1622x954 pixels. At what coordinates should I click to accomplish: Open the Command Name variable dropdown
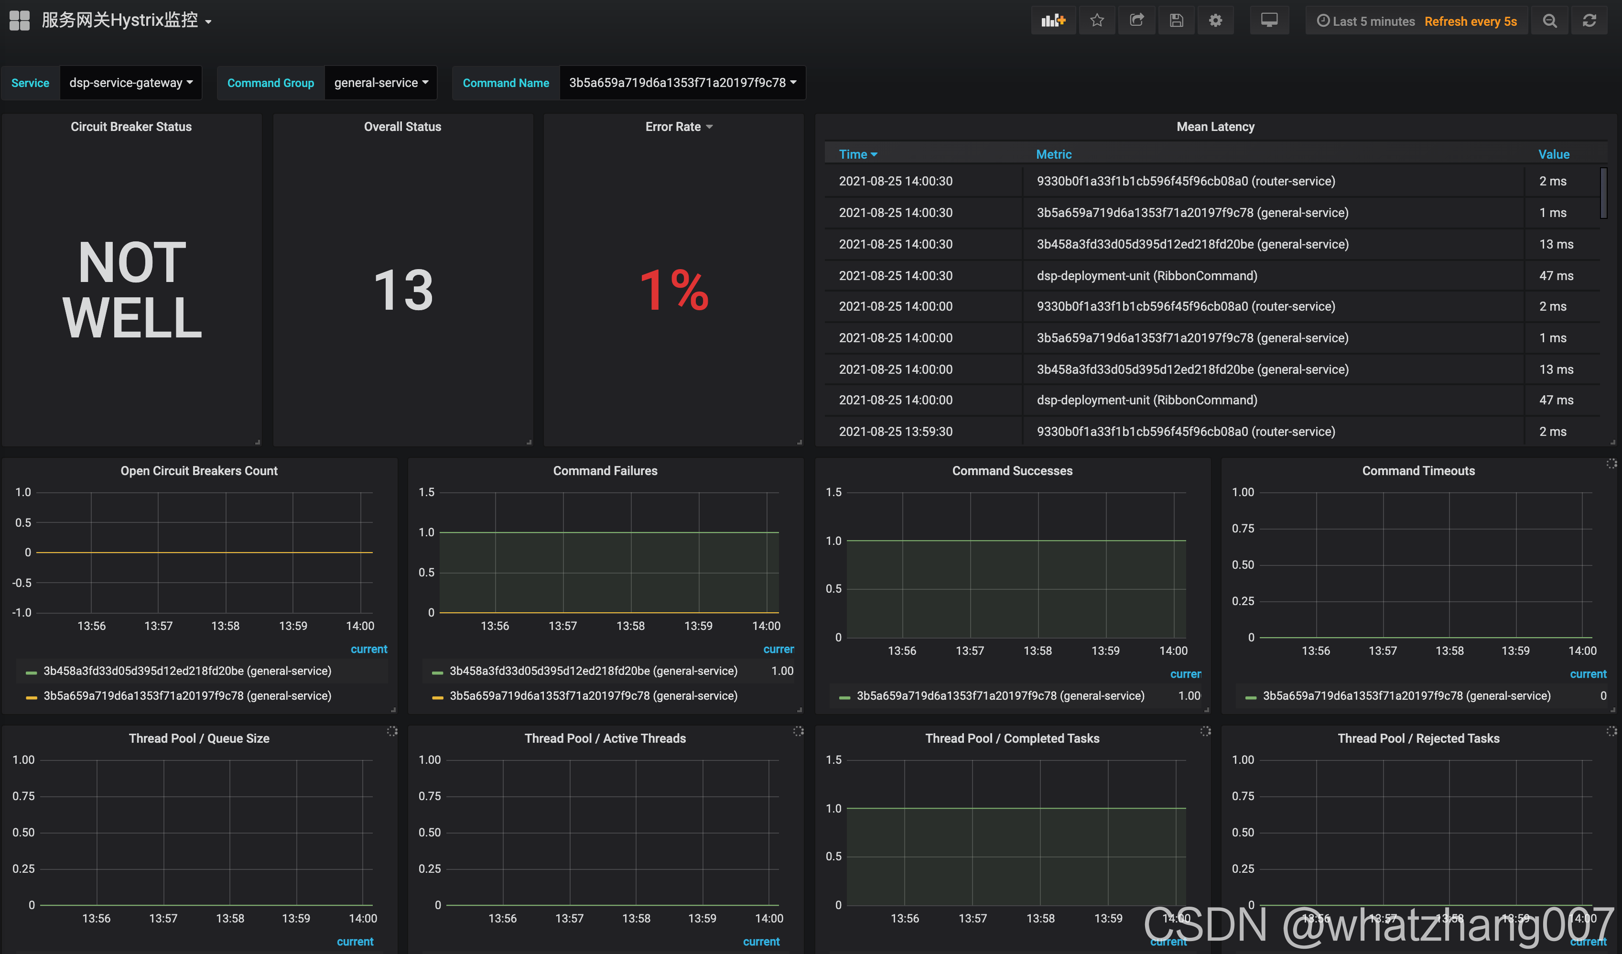pyautogui.click(x=682, y=82)
